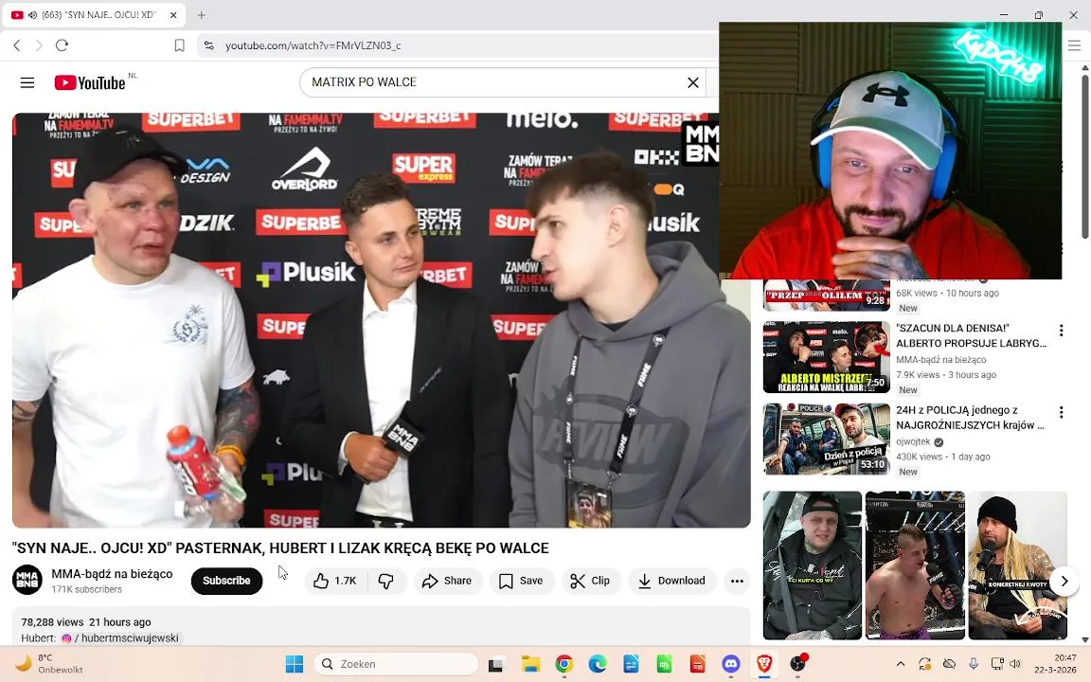Clear the search query with X
The width and height of the screenshot is (1091, 682).
(x=692, y=82)
